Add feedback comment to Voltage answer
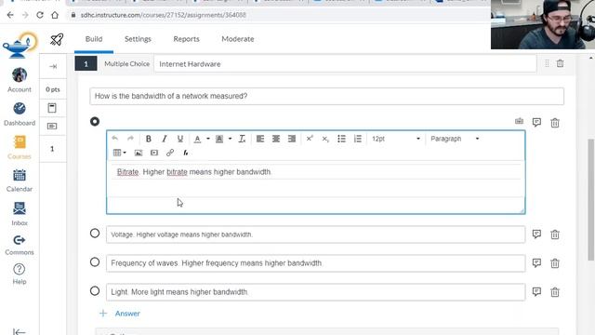 [536, 234]
